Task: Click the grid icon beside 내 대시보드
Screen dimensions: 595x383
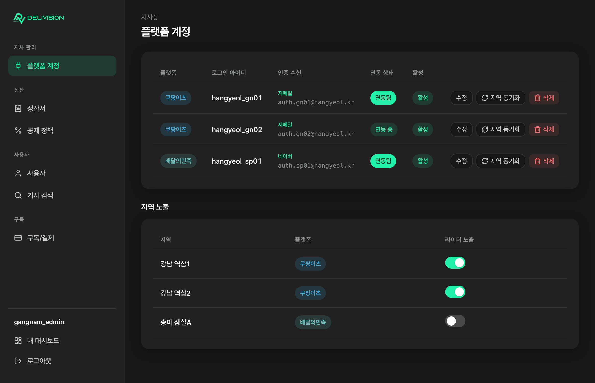Action: (18, 341)
